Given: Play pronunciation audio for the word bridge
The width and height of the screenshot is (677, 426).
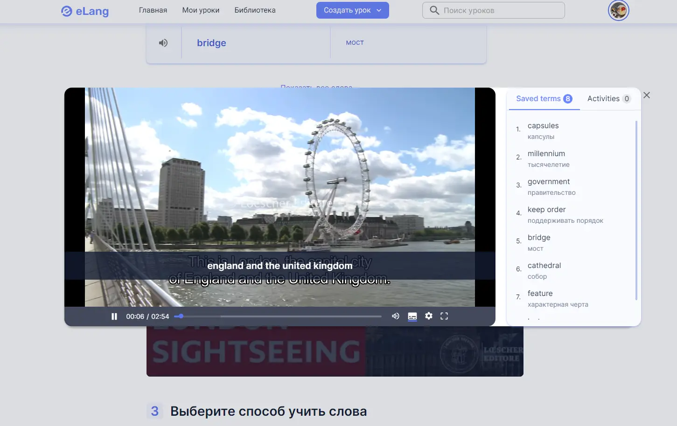Looking at the screenshot, I should [x=163, y=42].
